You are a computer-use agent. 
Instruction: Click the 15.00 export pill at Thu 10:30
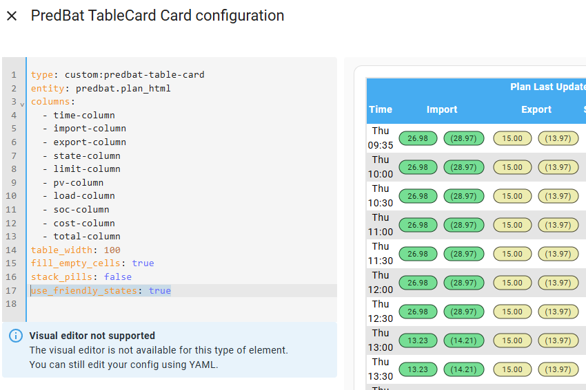pyautogui.click(x=512, y=196)
